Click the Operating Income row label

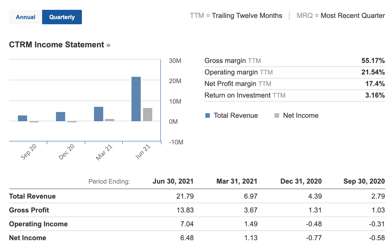(38, 224)
